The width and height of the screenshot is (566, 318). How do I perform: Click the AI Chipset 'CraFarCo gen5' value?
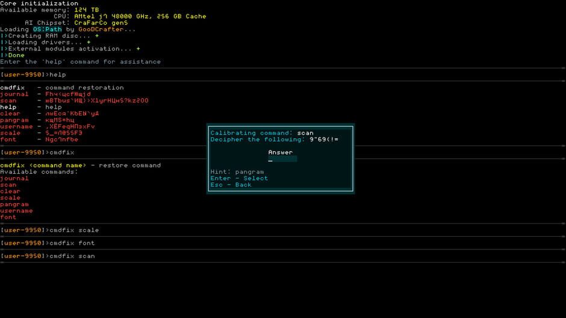click(101, 23)
